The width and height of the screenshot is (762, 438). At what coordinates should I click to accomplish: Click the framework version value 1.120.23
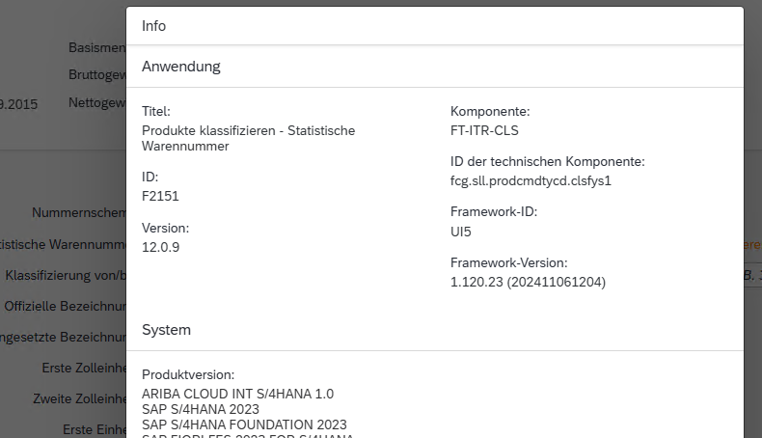[528, 282]
